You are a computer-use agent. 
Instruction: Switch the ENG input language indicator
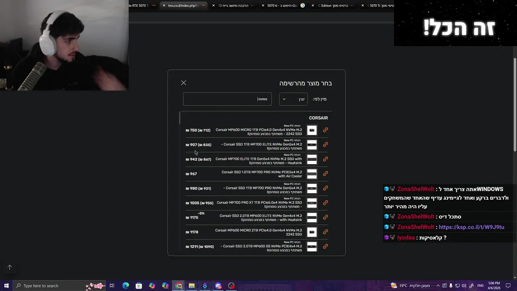(480, 286)
